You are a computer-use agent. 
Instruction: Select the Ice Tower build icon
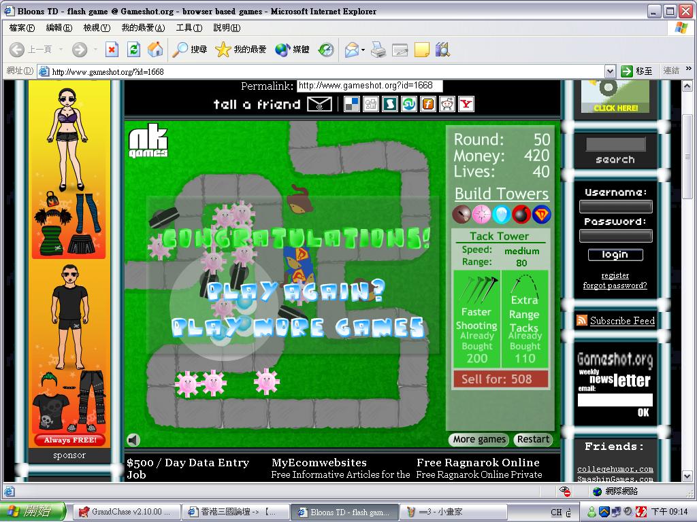point(502,214)
